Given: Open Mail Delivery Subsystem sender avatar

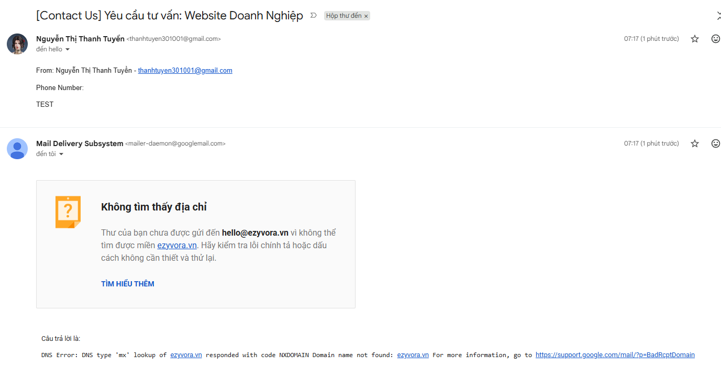Looking at the screenshot, I should 17,149.
